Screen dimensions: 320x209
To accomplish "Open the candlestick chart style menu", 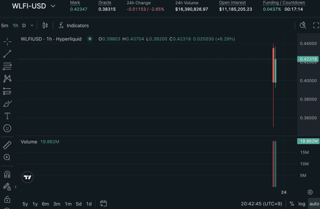I will pyautogui.click(x=45, y=26).
